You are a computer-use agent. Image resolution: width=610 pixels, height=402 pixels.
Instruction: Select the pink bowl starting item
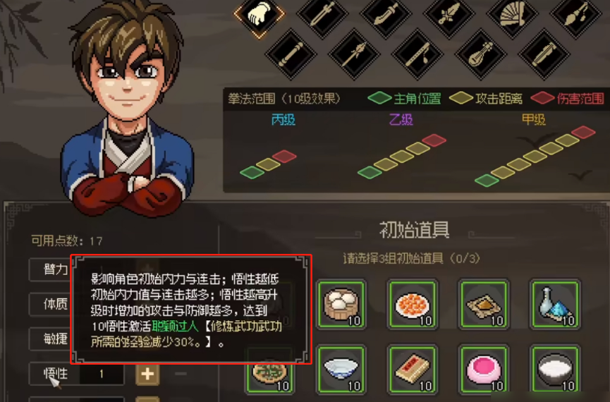click(484, 369)
